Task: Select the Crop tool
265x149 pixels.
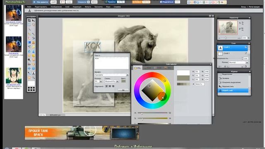Action: pos(29,21)
